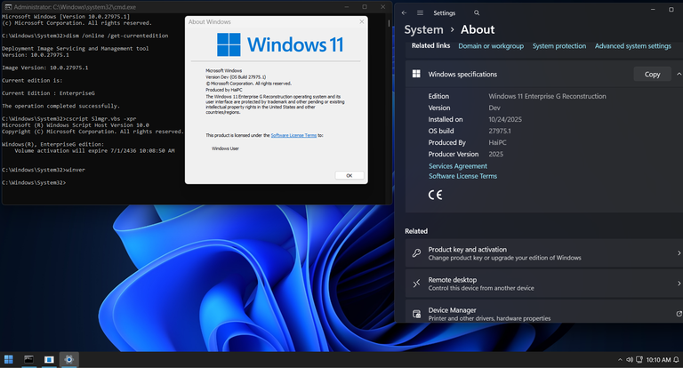Open the notification bell icon
Screen dimensions: 683x368
(x=676, y=360)
